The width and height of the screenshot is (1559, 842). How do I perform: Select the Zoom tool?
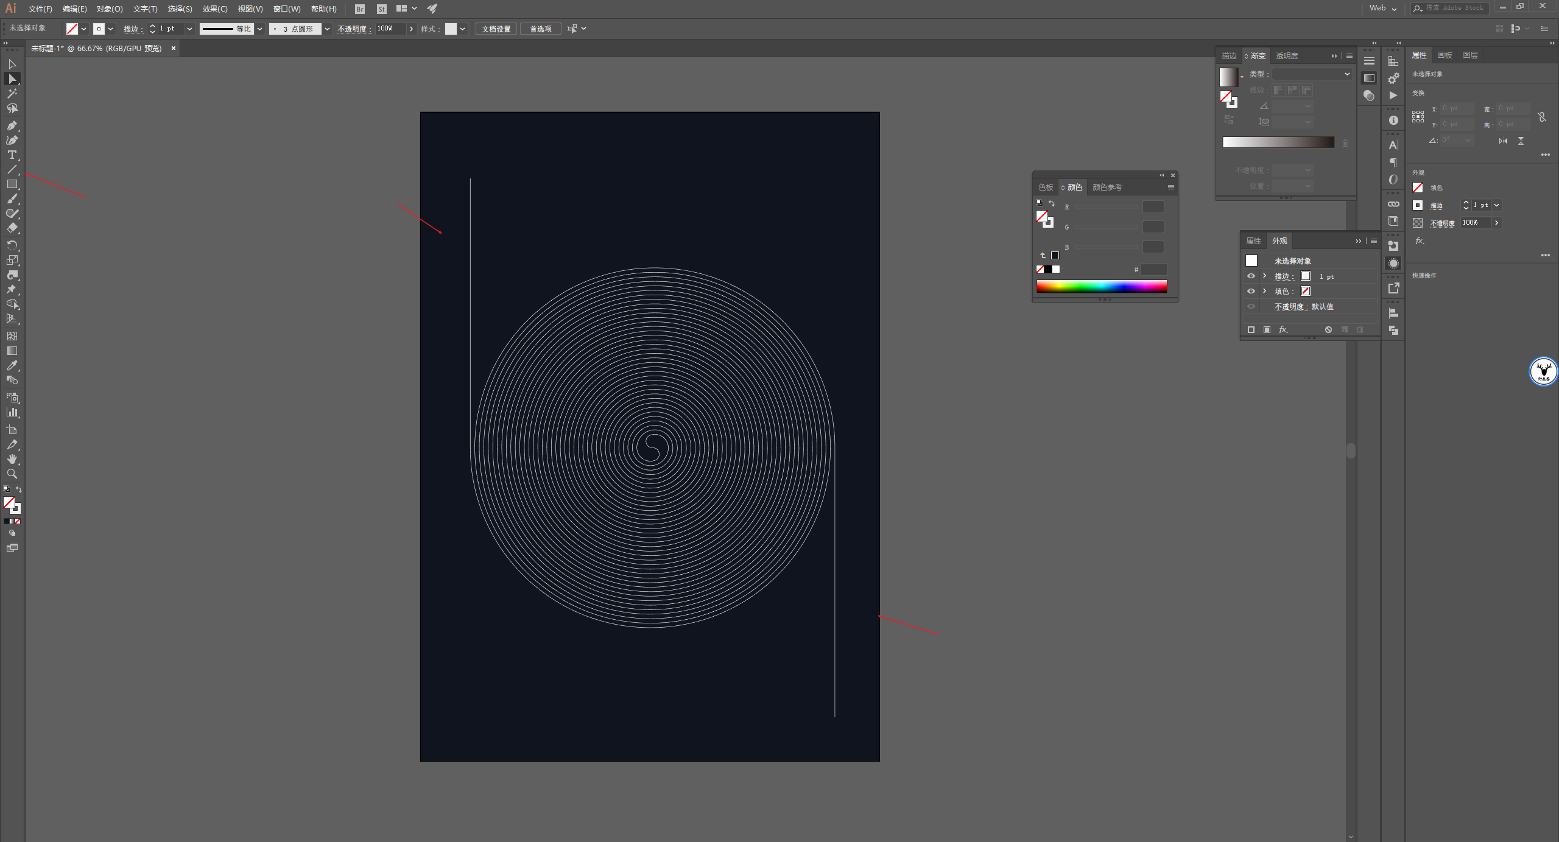point(12,474)
